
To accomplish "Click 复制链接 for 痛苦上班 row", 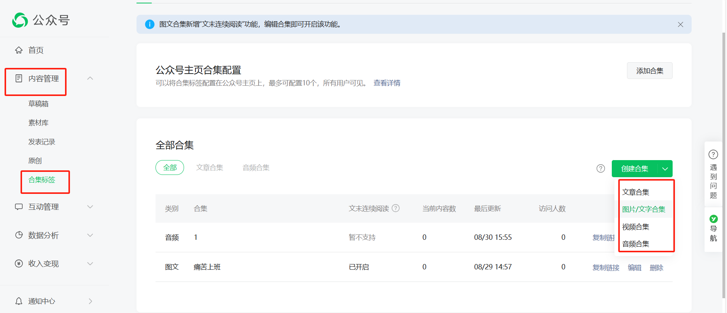I will [x=606, y=267].
